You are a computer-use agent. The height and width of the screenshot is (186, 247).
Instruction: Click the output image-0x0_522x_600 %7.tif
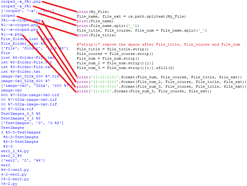tap(30, 76)
